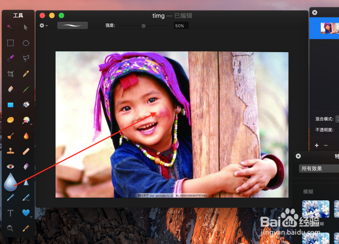Choose the blue heart Shape tool

(26, 213)
